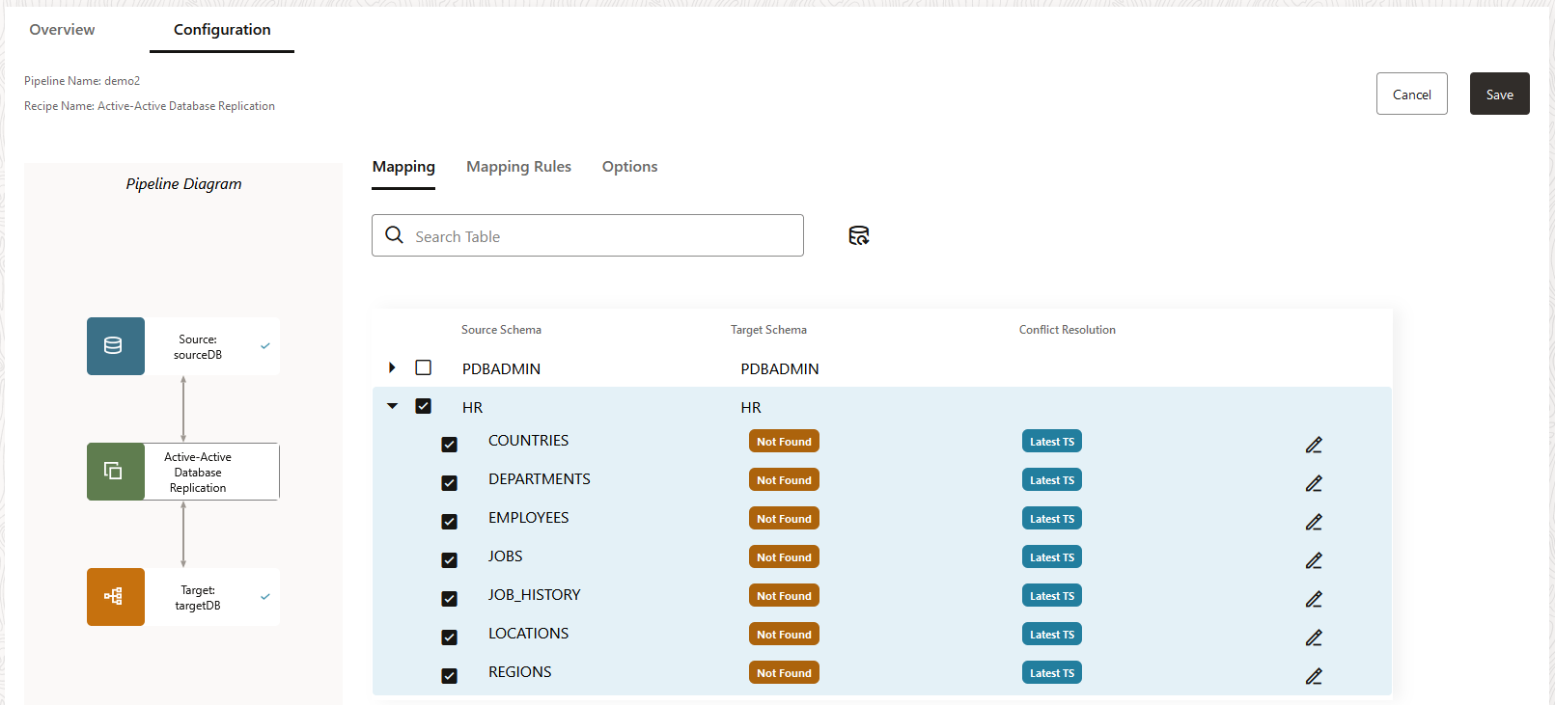Click the EMPLOYEES table name
Screen dimensions: 1555x705
tap(528, 517)
